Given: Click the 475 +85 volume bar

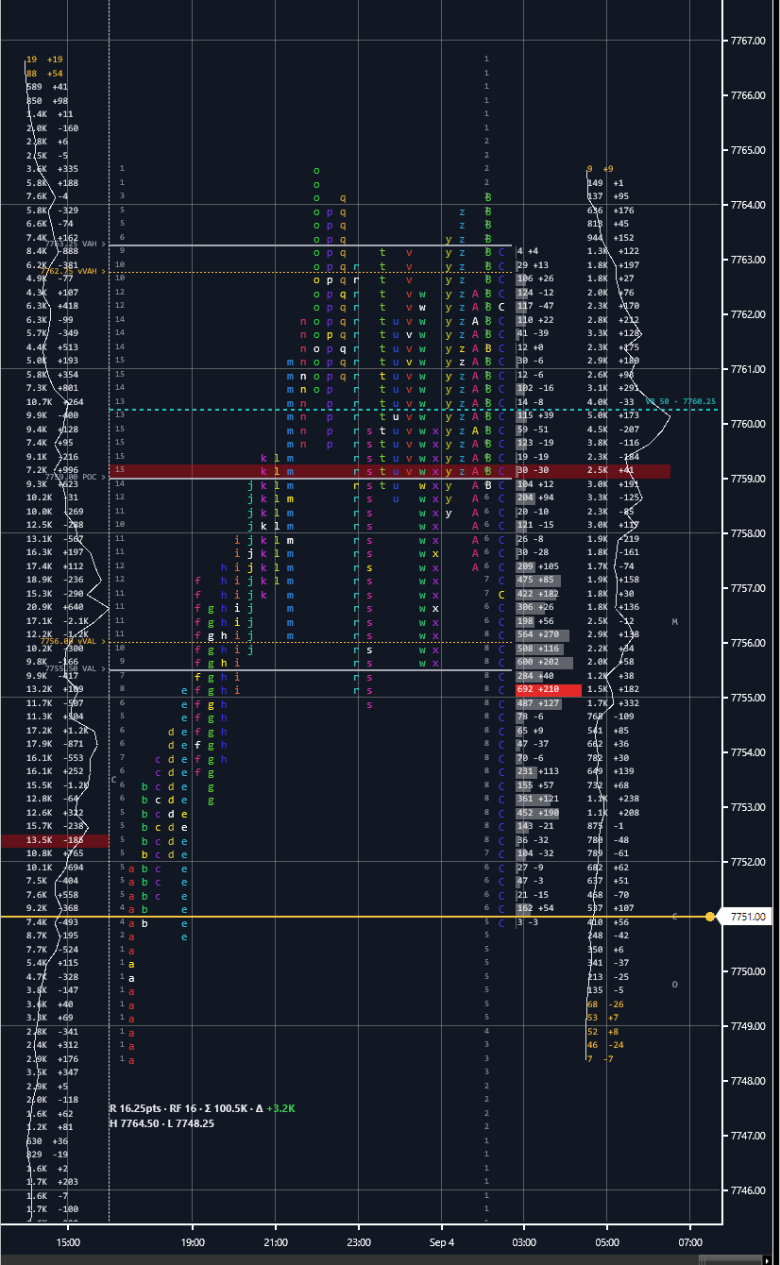Looking at the screenshot, I should click(x=538, y=581).
